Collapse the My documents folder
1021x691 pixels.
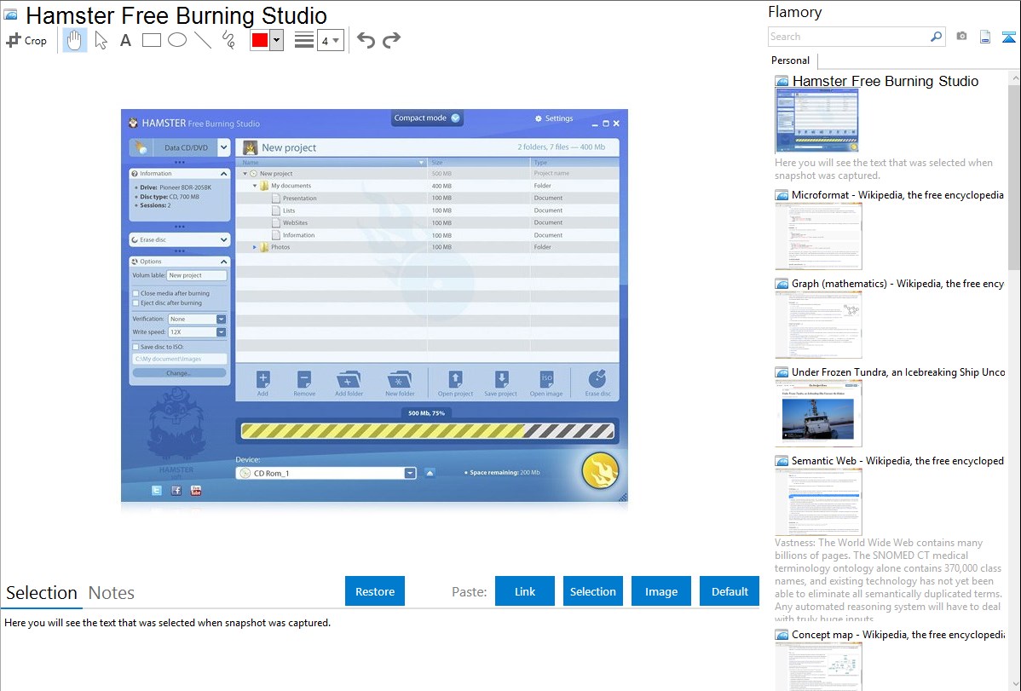pyautogui.click(x=256, y=187)
